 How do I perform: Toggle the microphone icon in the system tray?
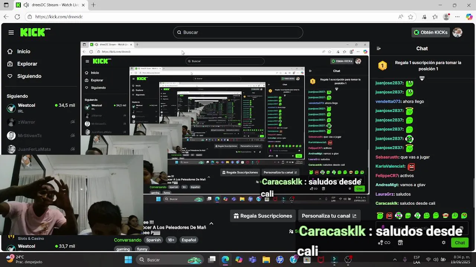(x=405, y=260)
